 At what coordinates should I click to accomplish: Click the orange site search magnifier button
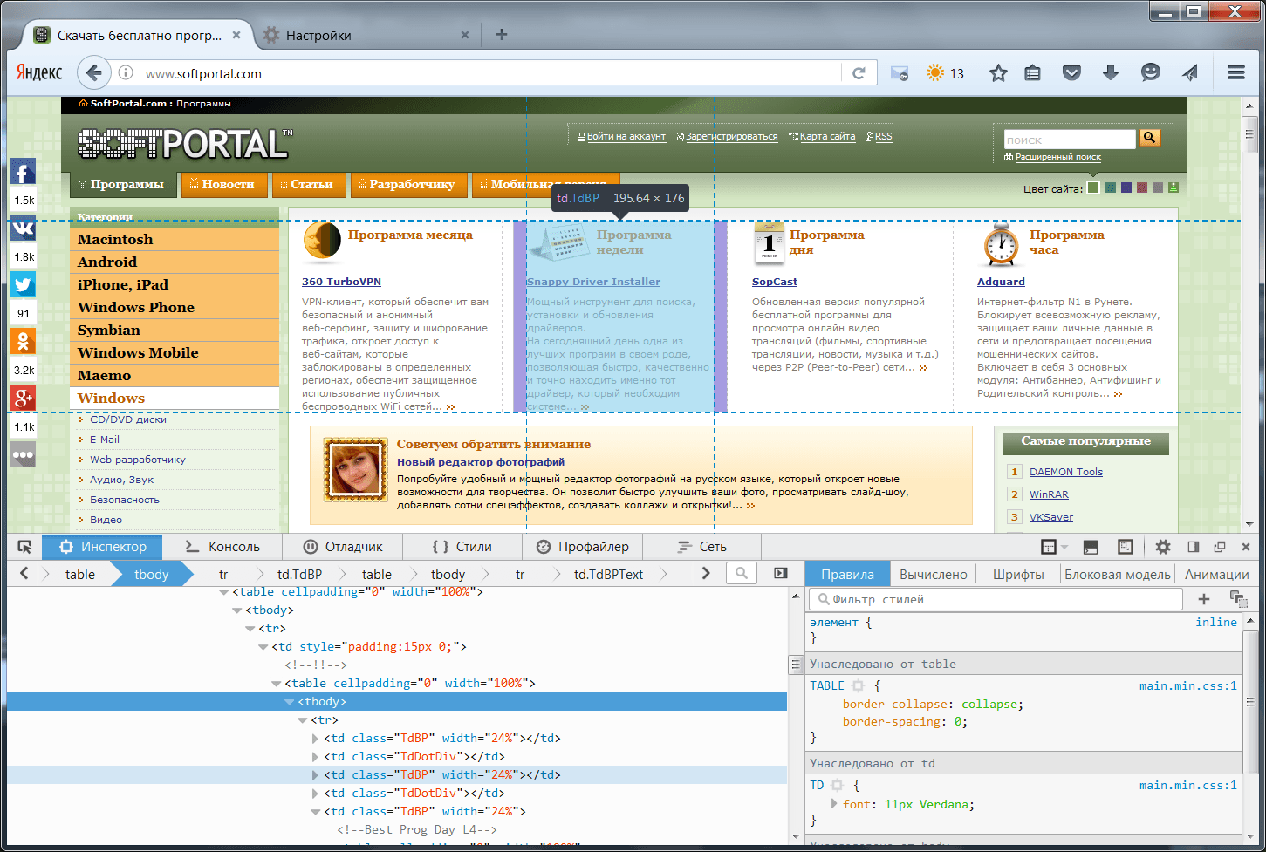[1150, 138]
